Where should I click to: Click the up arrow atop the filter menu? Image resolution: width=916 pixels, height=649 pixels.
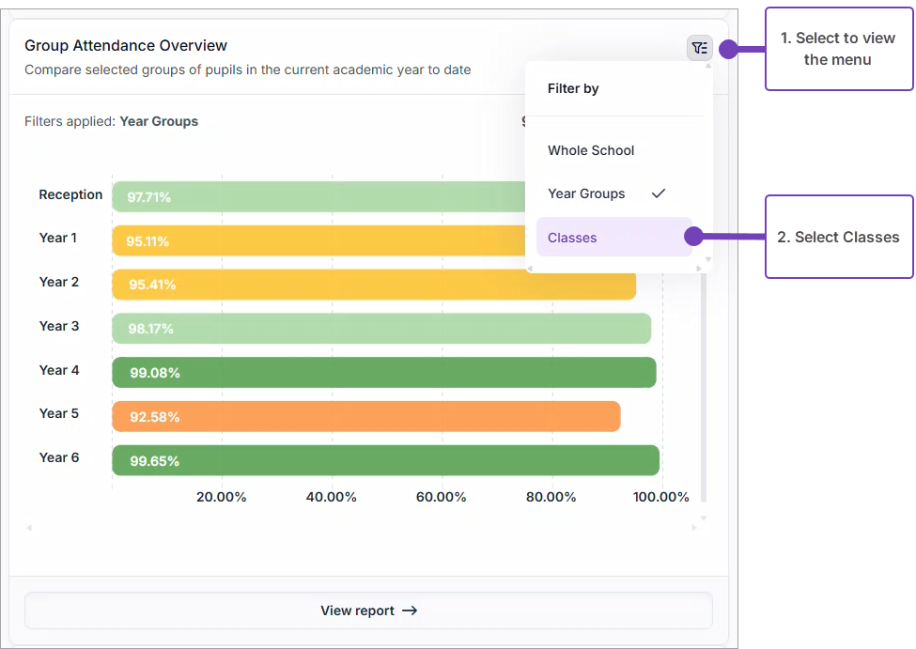tap(708, 66)
